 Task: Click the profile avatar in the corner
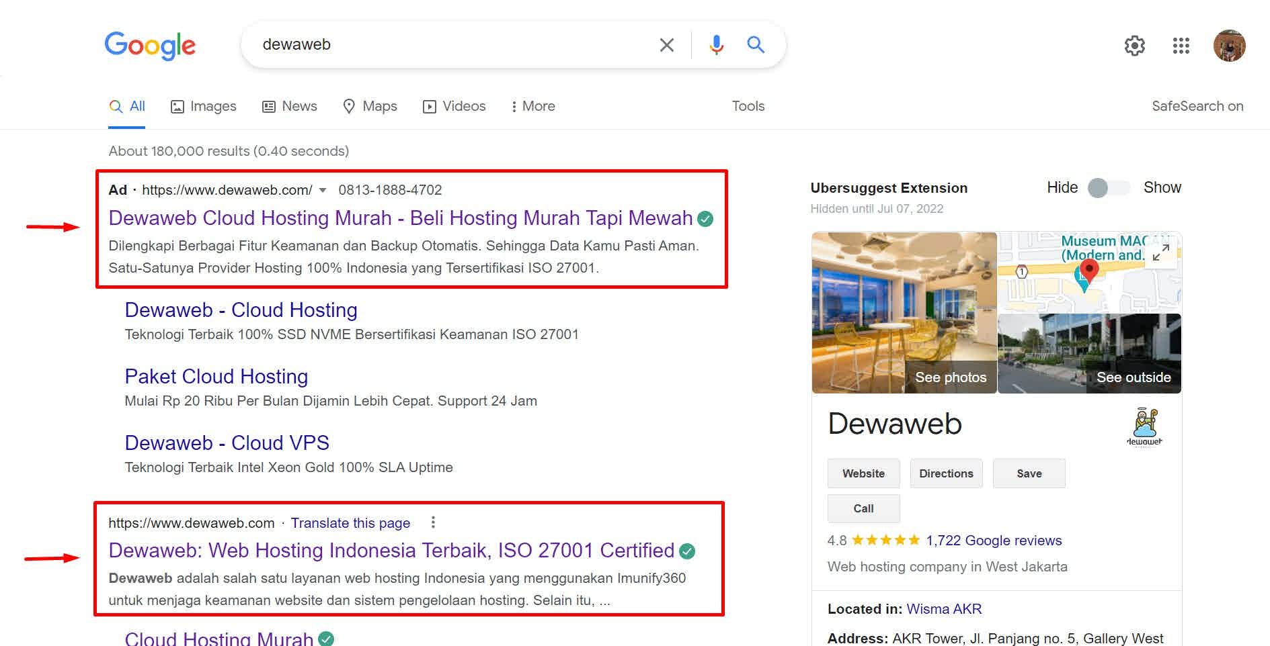click(1230, 46)
